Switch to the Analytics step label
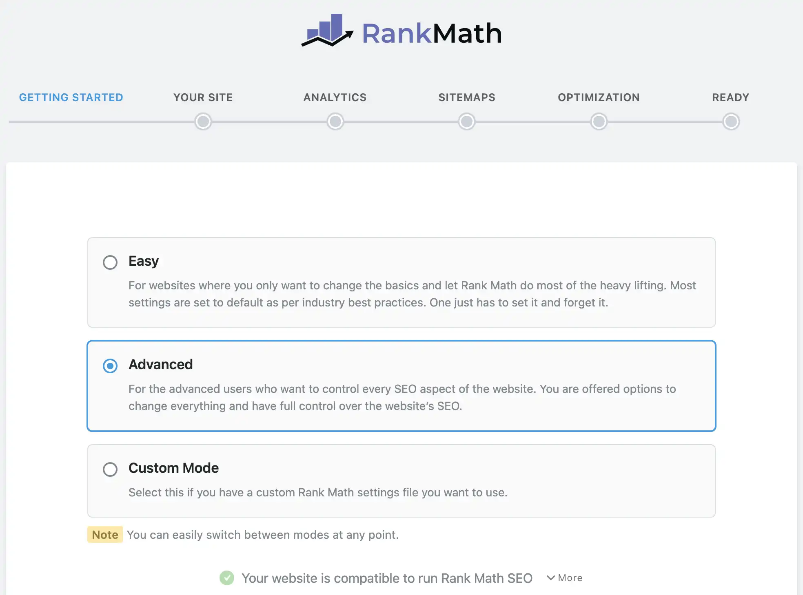Image resolution: width=803 pixels, height=595 pixels. pyautogui.click(x=335, y=97)
